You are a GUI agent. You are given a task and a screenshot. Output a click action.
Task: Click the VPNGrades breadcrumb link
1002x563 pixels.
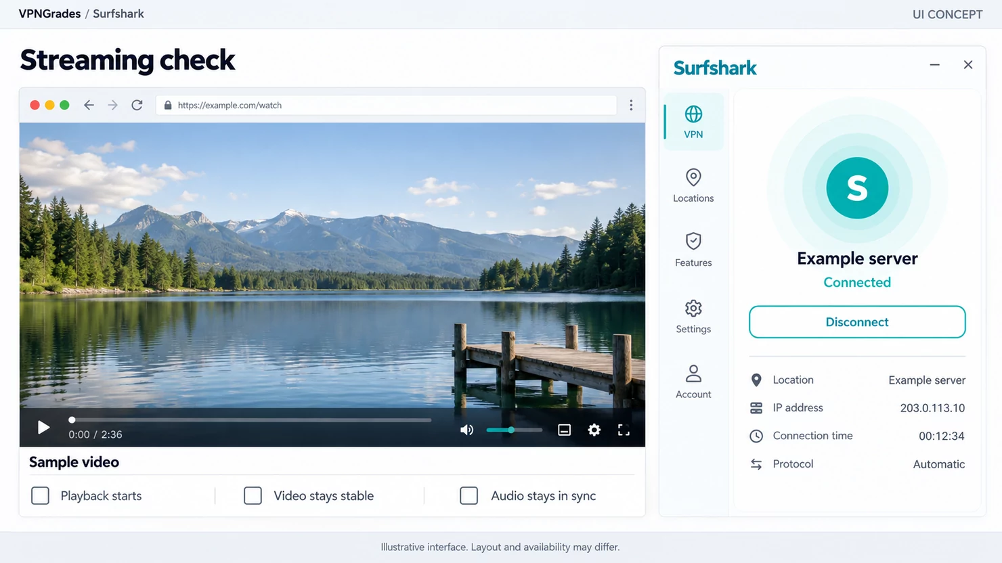[49, 14]
